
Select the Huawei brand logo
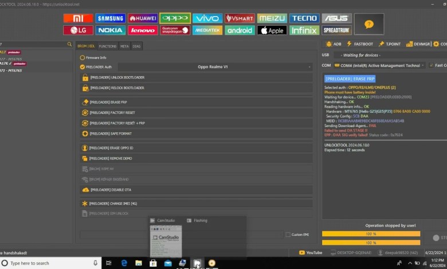pos(143,18)
